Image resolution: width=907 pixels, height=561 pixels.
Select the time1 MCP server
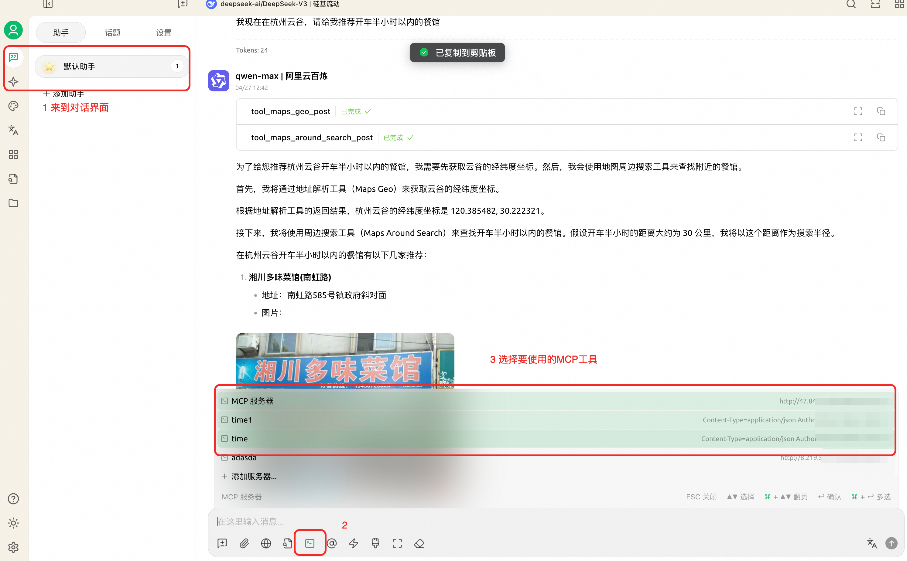pos(242,420)
